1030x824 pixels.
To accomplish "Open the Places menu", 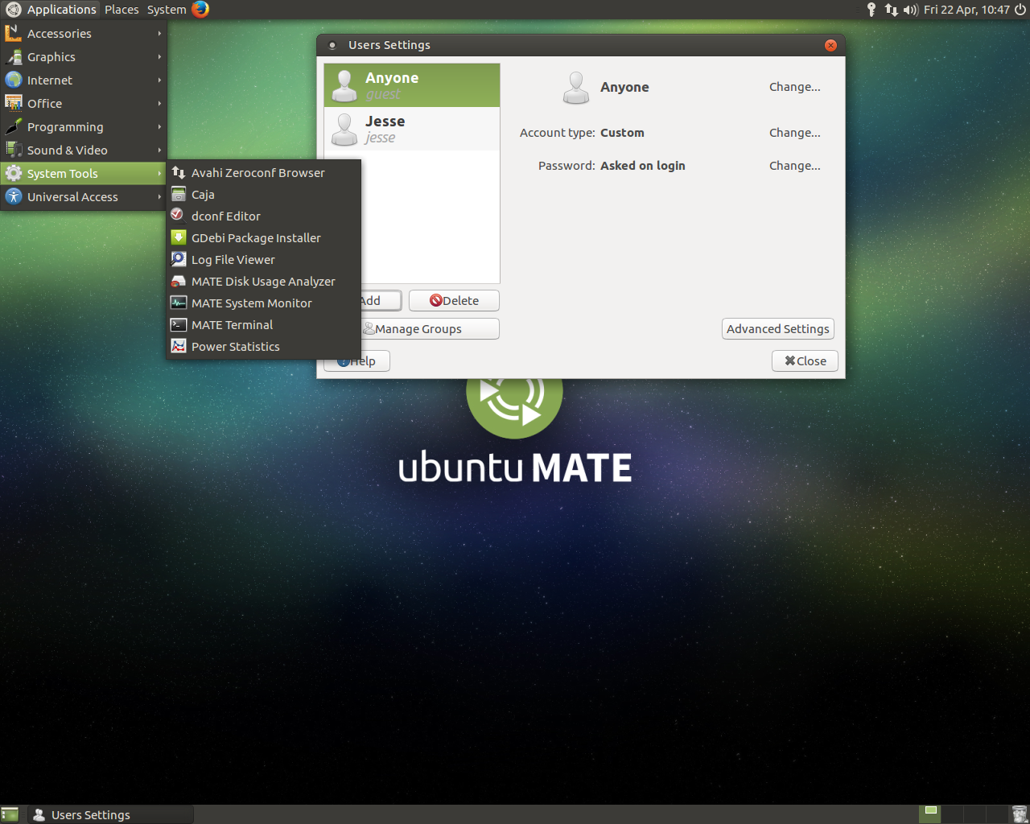I will pos(122,10).
